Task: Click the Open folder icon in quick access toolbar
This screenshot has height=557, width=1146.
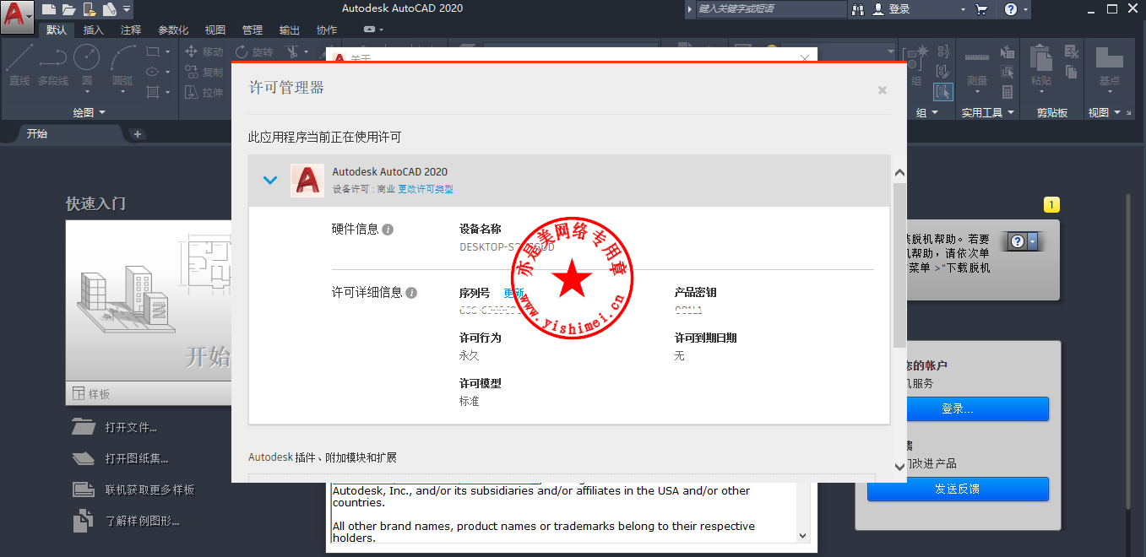Action: click(68, 9)
